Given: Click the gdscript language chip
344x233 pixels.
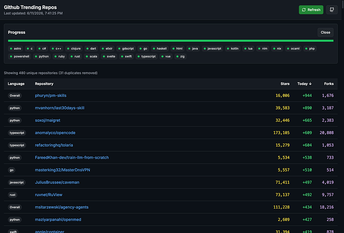Looking at the screenshot, I should coord(126,49).
